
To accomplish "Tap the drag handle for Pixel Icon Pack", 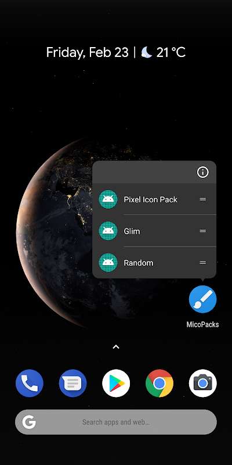I will [x=202, y=199].
